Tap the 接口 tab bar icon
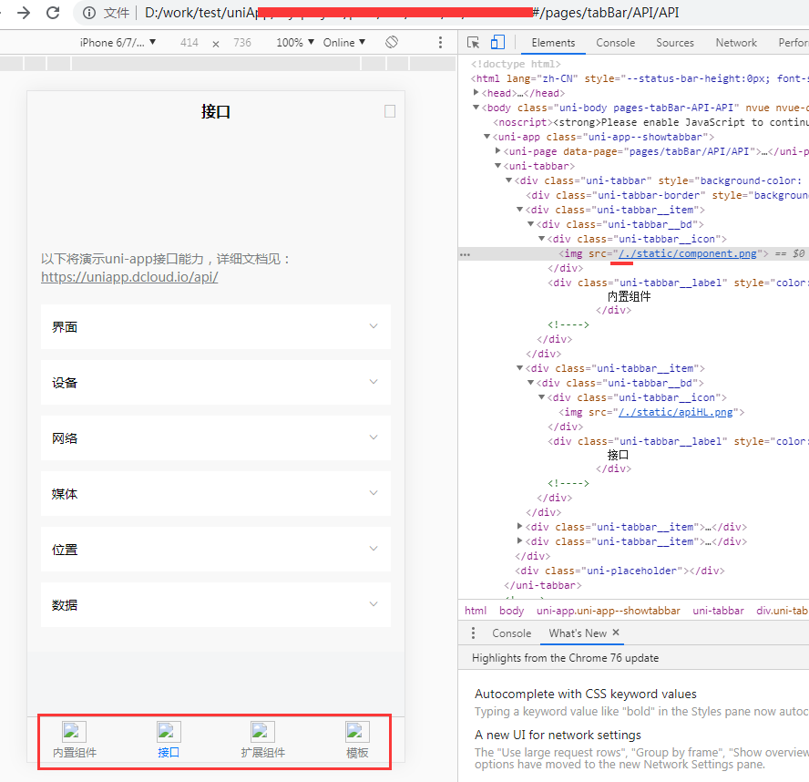Image resolution: width=809 pixels, height=782 pixels. 168,731
